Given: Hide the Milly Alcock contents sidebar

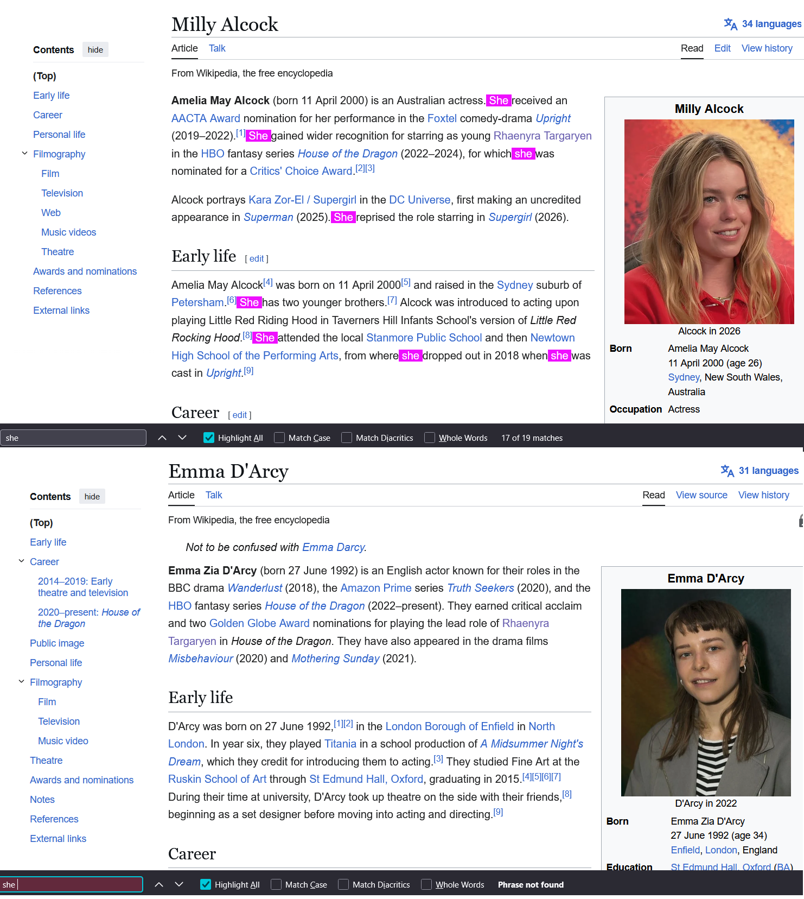Looking at the screenshot, I should (x=95, y=50).
